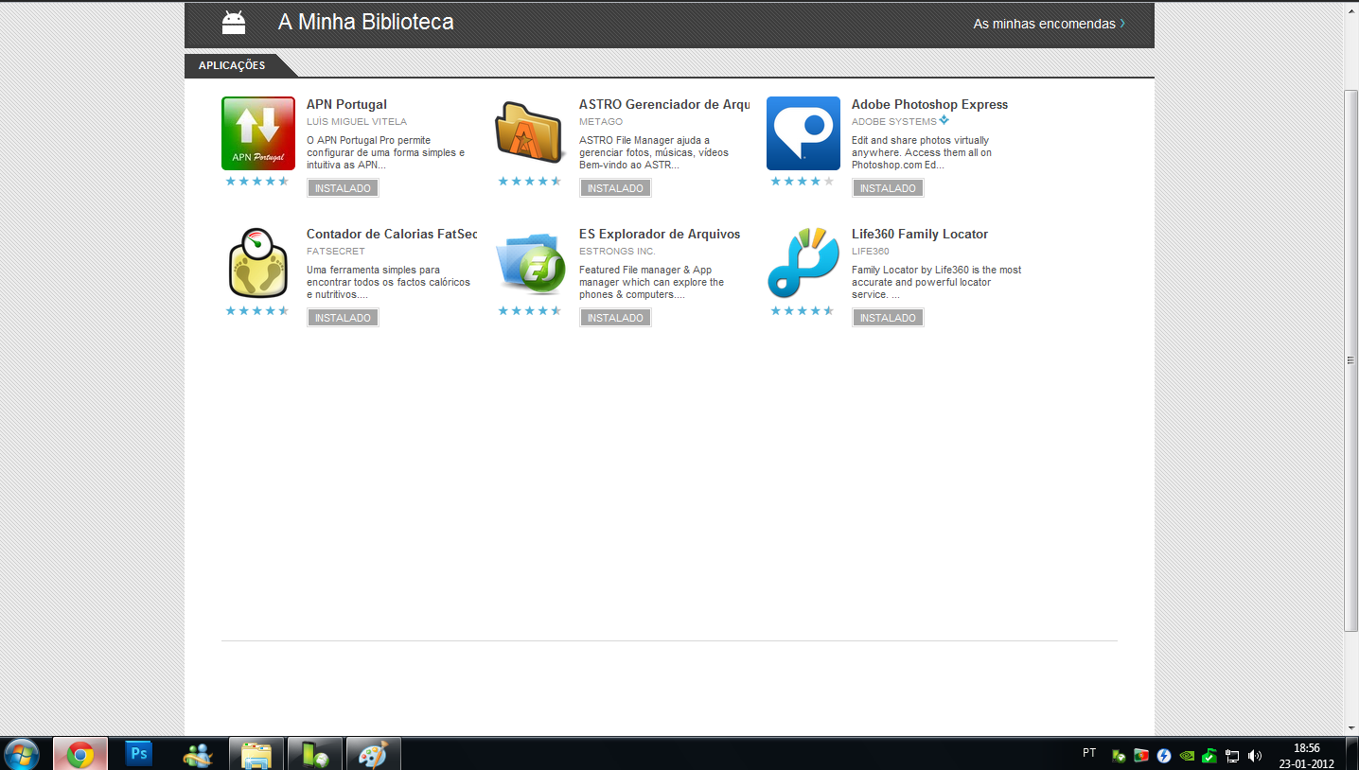The width and height of the screenshot is (1359, 770).
Task: Click the volume speaker icon in system tray
Action: pyautogui.click(x=1255, y=755)
